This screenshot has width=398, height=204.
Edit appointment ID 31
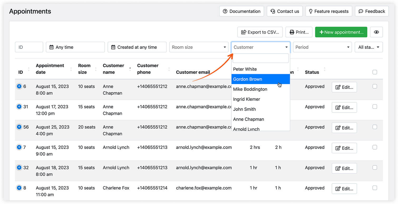click(x=344, y=108)
